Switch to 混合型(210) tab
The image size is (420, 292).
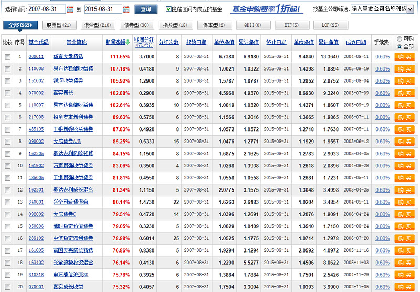tap(98, 25)
